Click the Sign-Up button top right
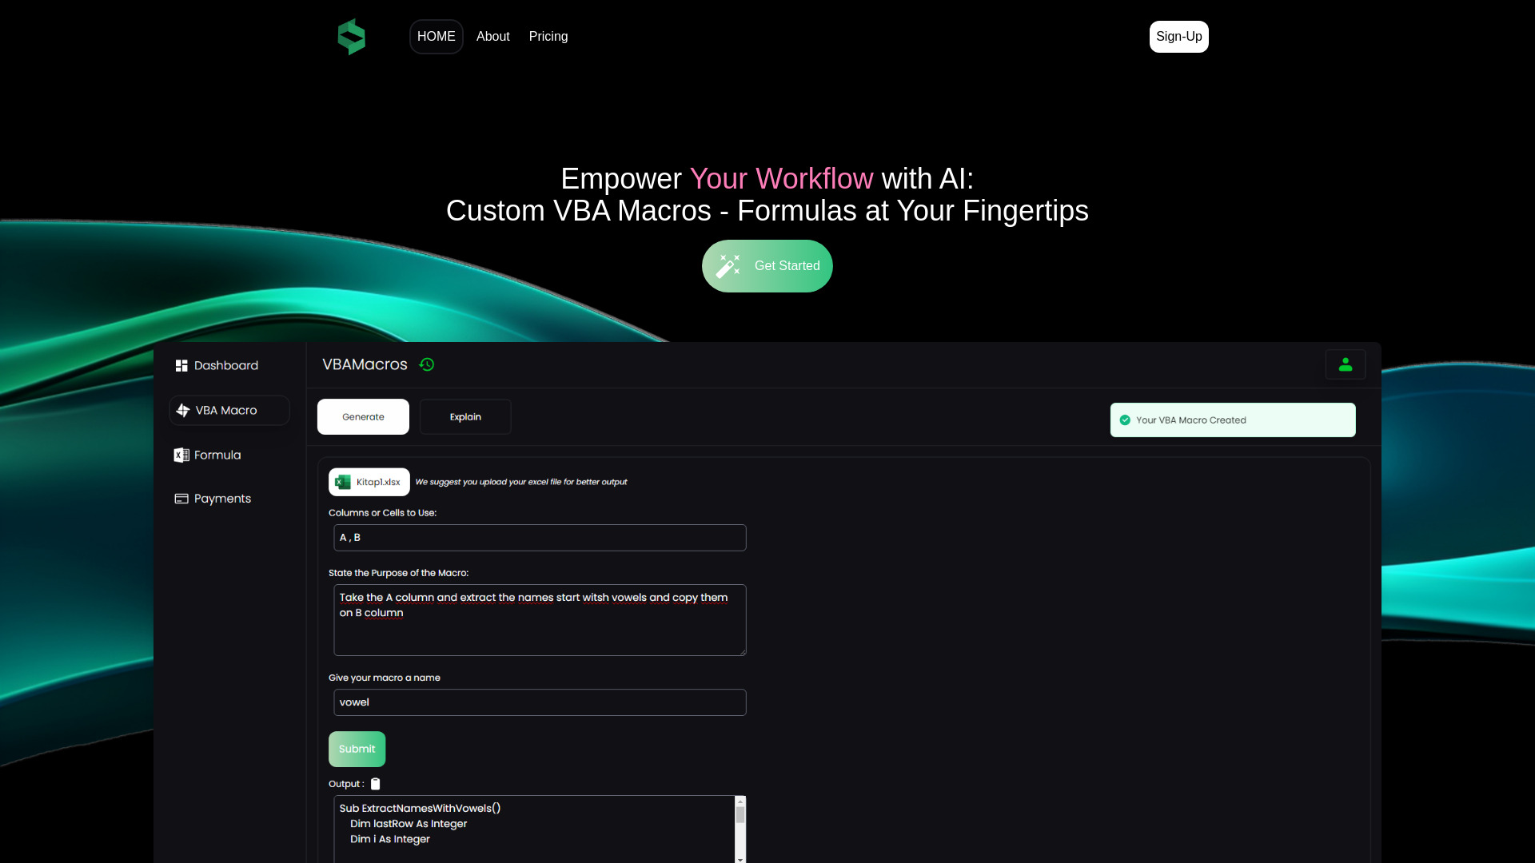 coord(1178,37)
